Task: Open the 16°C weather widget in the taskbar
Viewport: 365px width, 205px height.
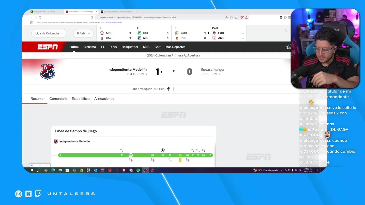Action: point(265,170)
